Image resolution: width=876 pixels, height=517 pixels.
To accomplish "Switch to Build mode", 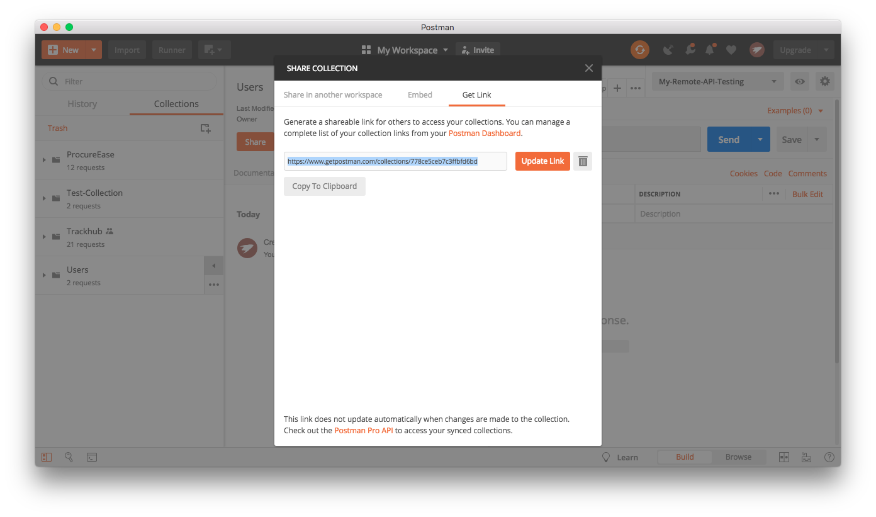I will [685, 457].
